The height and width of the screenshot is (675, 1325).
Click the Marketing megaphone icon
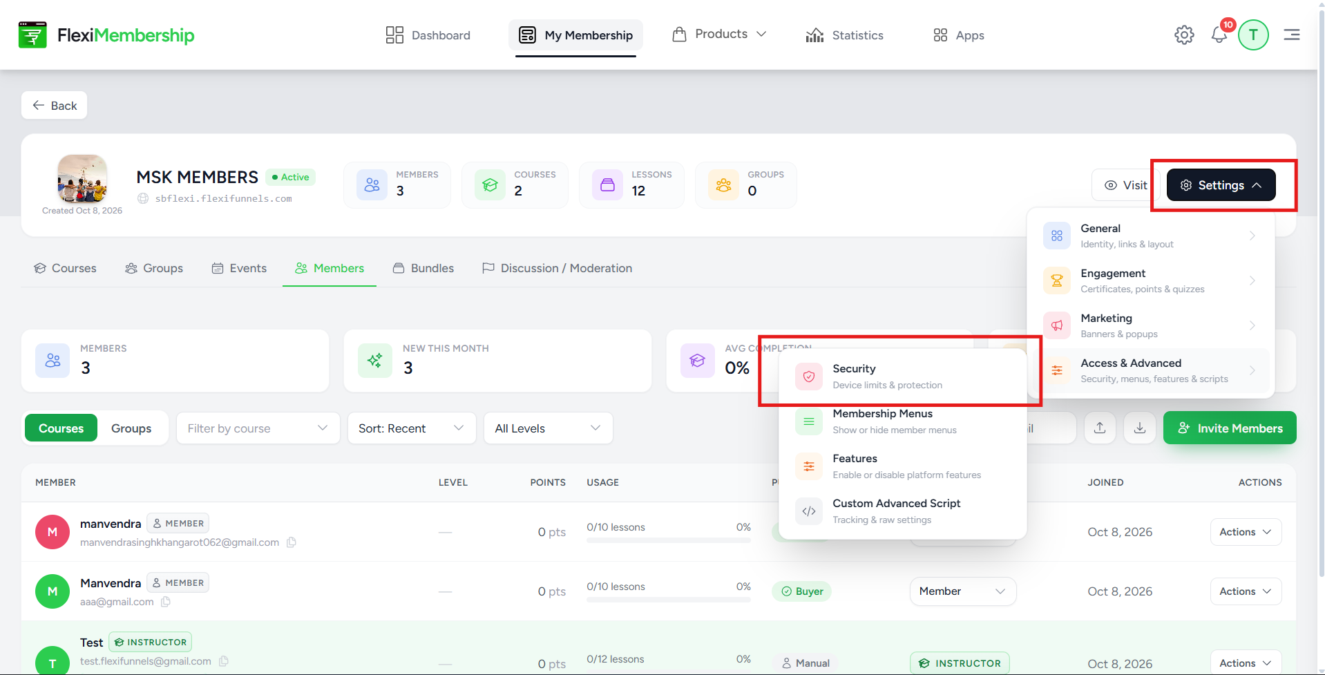point(1057,325)
